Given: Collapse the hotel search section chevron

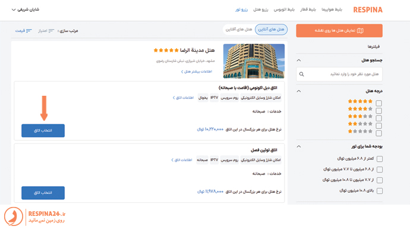Looking at the screenshot, I should (x=299, y=61).
